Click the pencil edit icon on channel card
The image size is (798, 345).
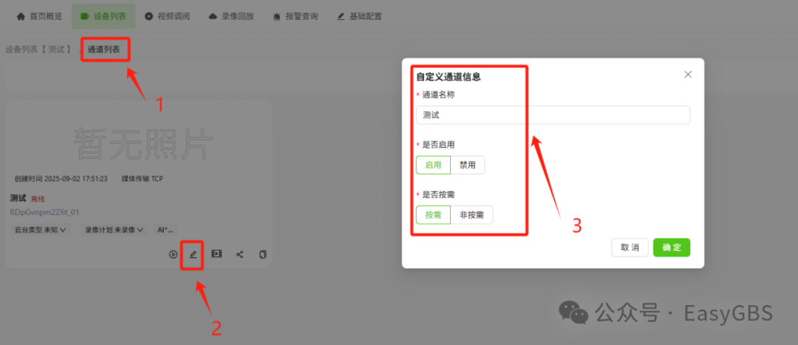tap(193, 254)
